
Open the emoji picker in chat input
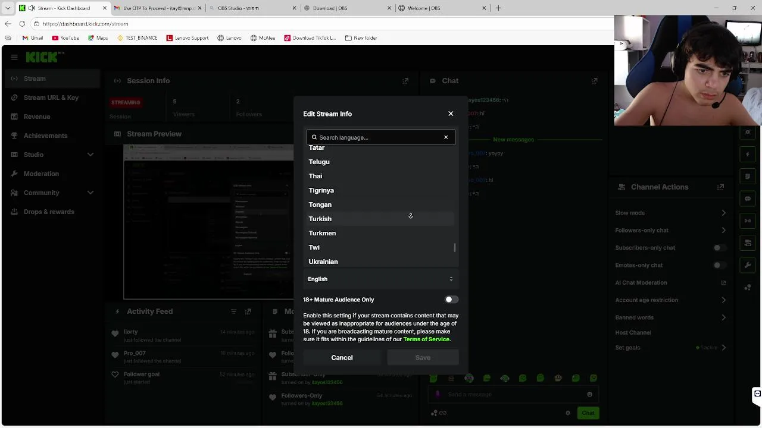pyautogui.click(x=589, y=394)
